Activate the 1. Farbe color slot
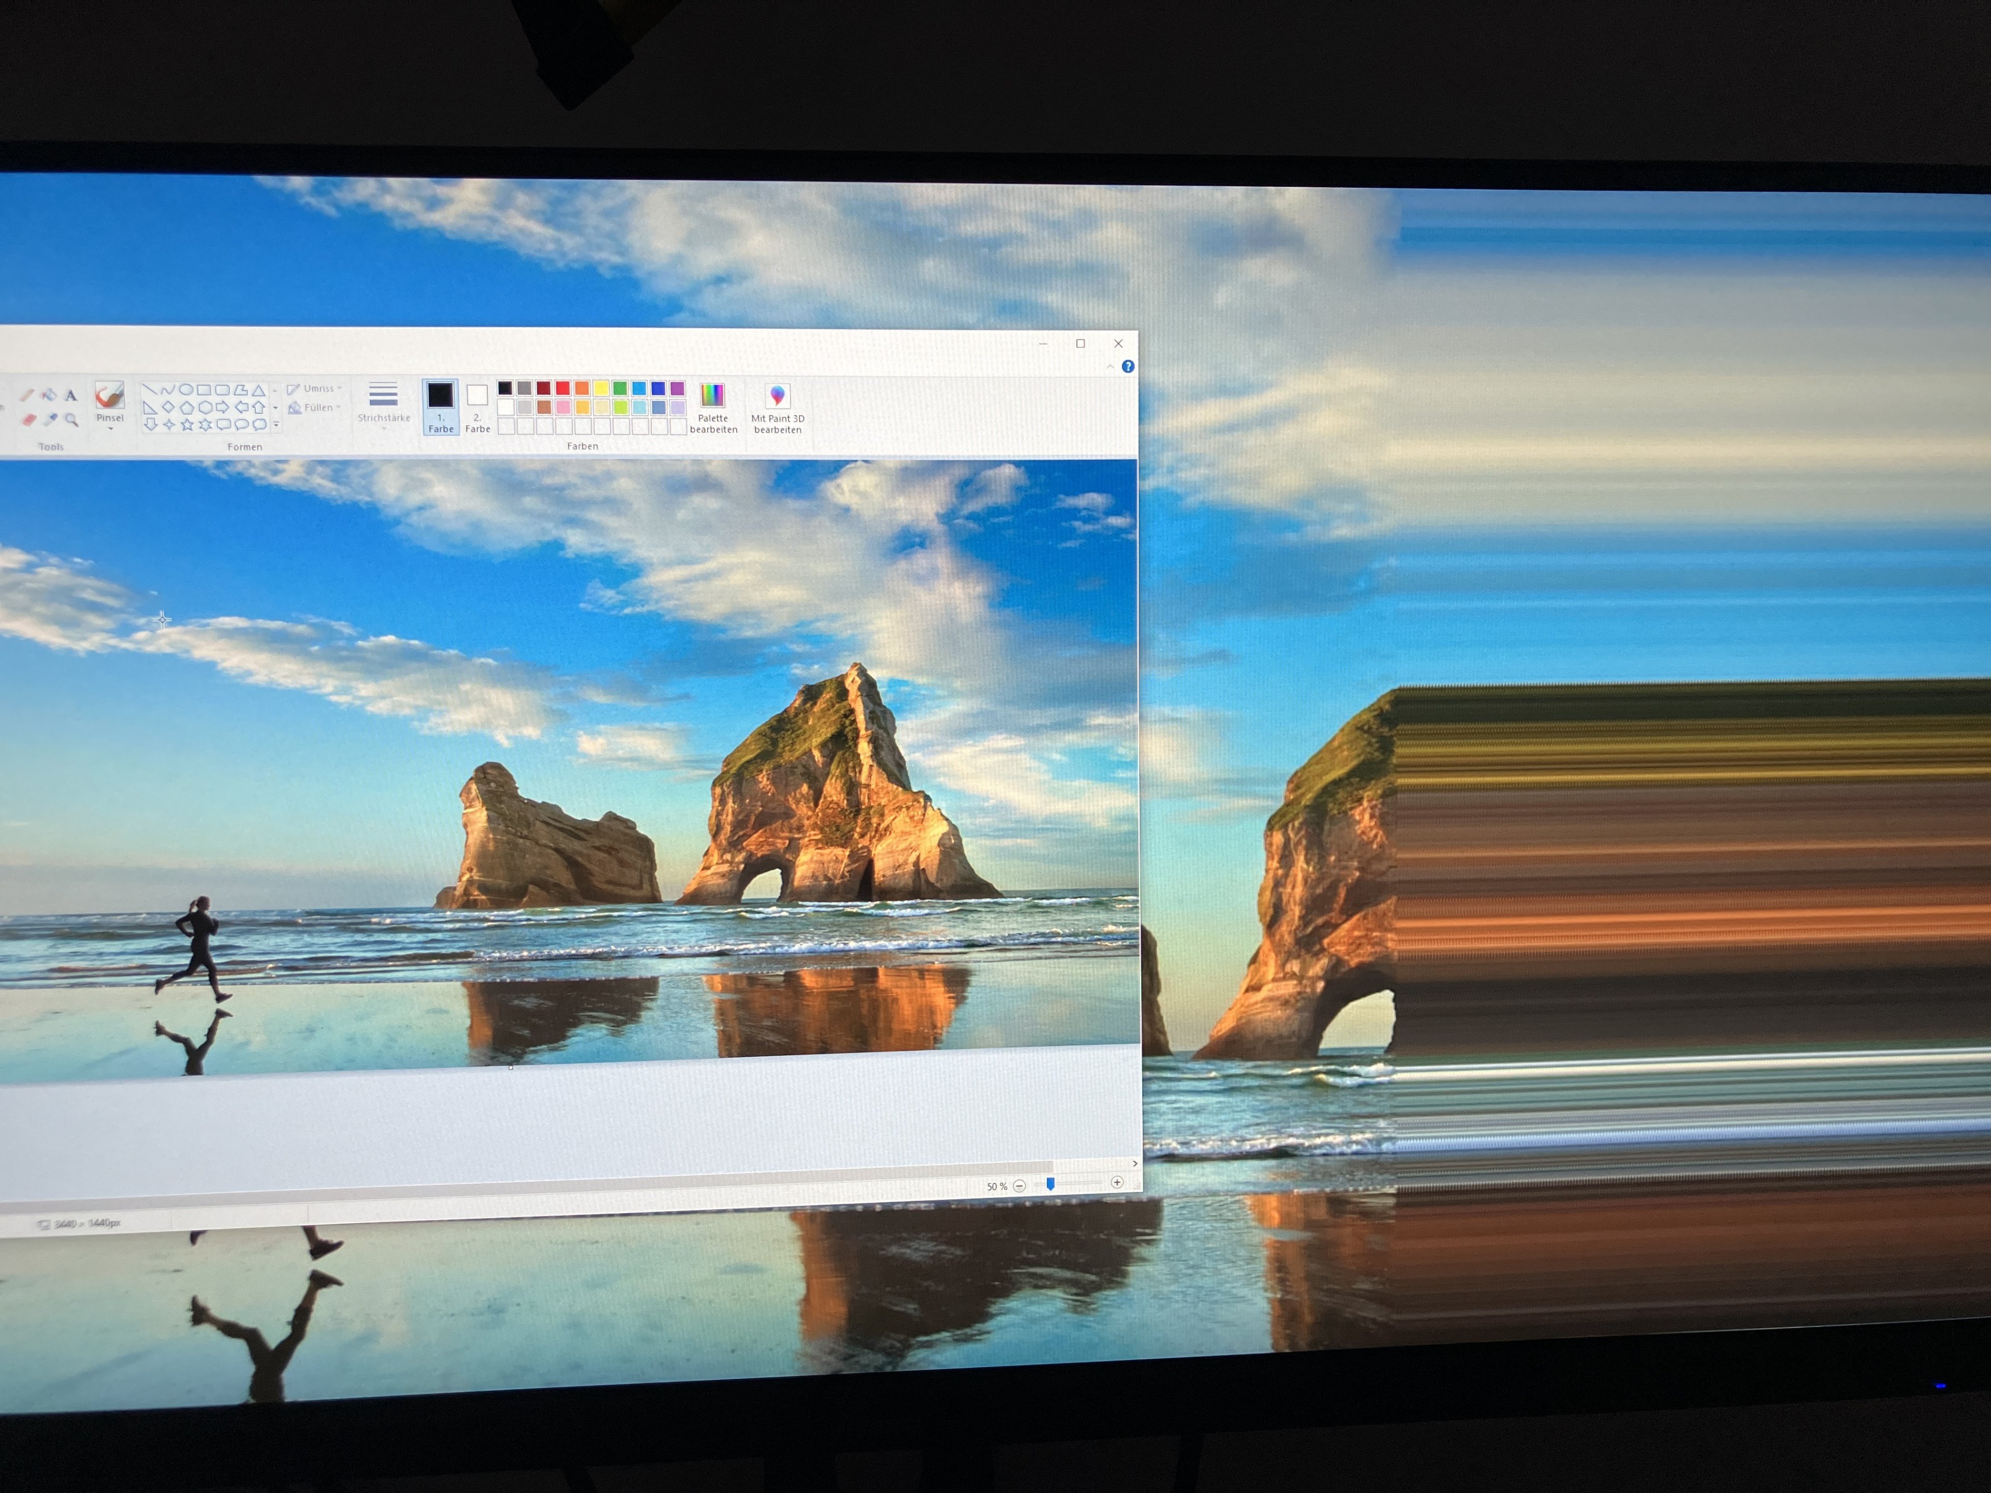 tap(441, 407)
